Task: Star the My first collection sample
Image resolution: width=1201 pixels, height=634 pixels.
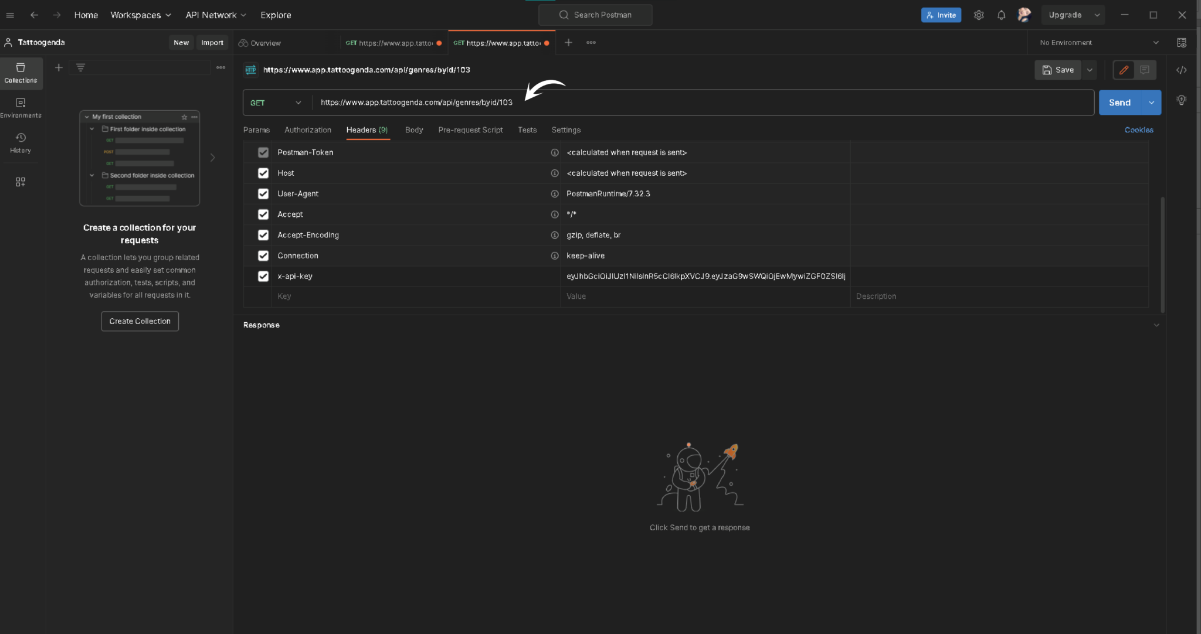Action: [184, 117]
